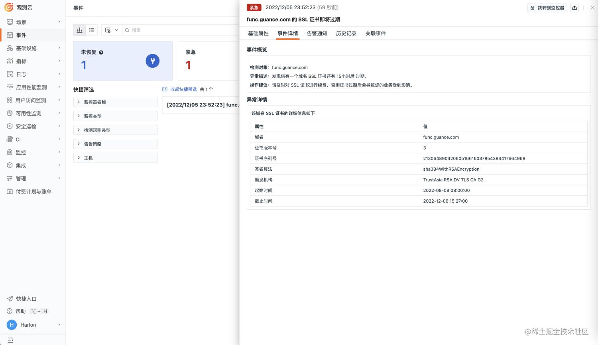598x345 pixels.
Task: Expand the 告警策略 filter group
Action: click(115, 144)
